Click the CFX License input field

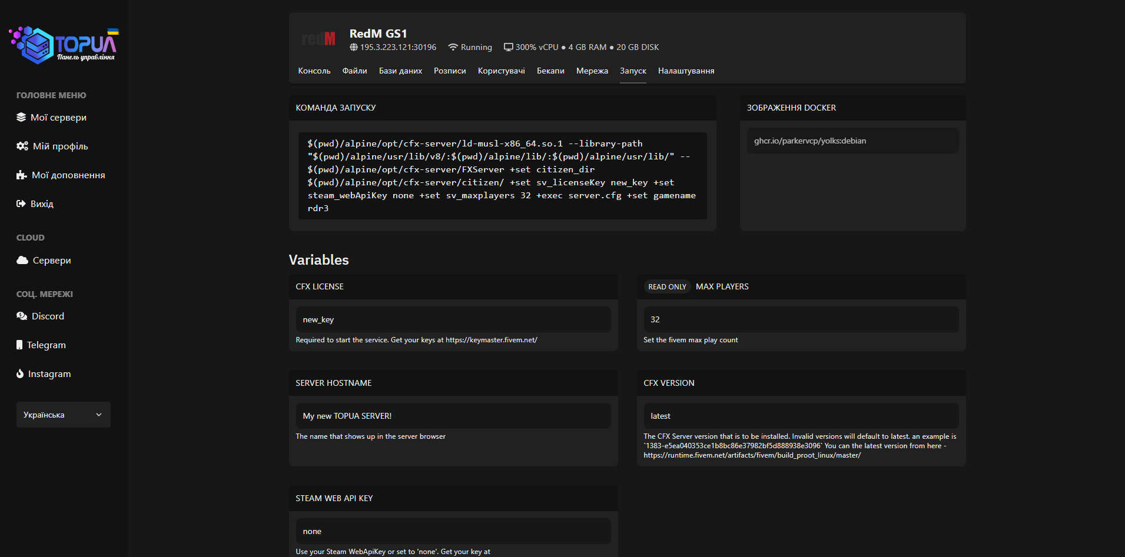point(453,319)
